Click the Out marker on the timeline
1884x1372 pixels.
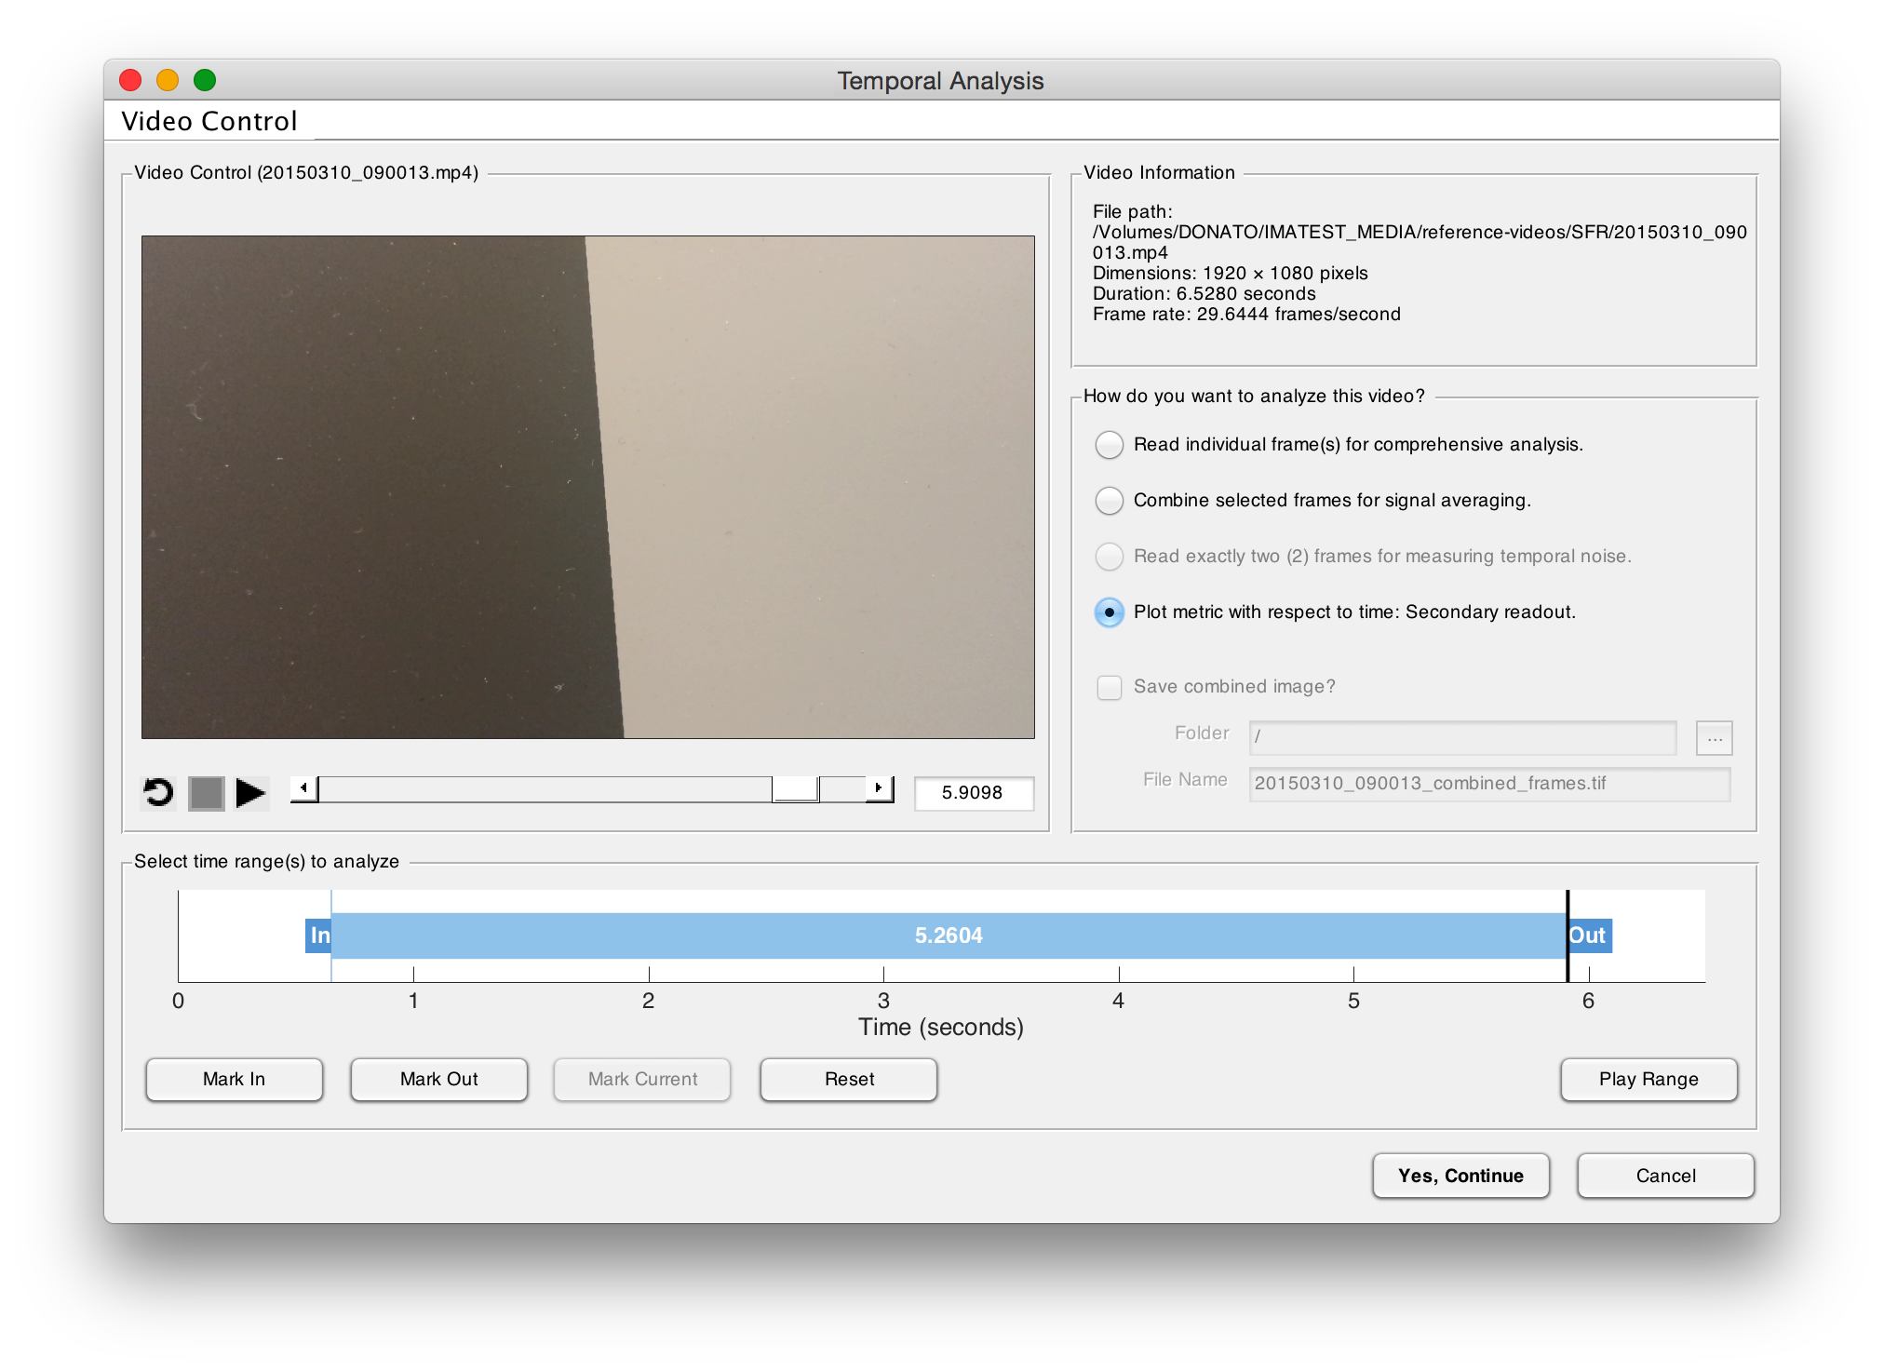[1590, 935]
